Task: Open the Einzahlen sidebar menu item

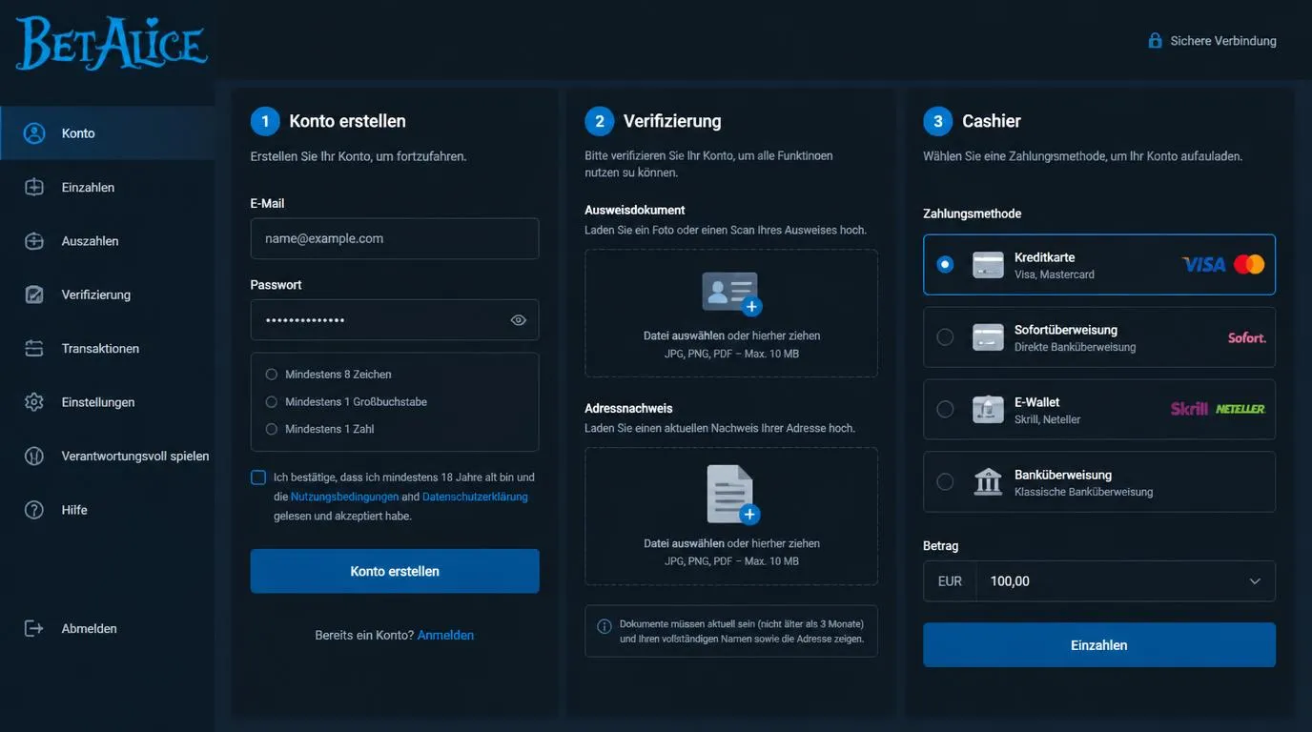Action: pyautogui.click(x=107, y=188)
